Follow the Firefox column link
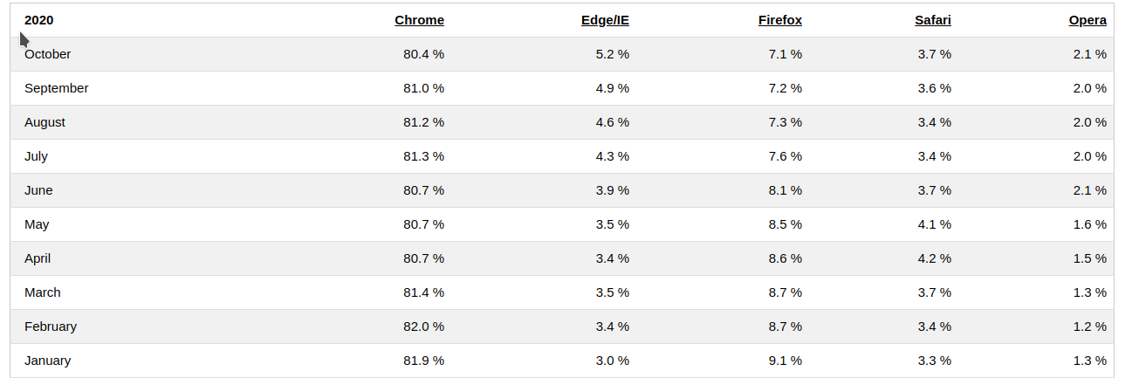The width and height of the screenshot is (1132, 378). pos(779,20)
